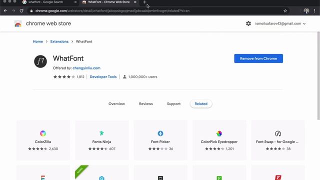Switch to Overview tab

116,103
